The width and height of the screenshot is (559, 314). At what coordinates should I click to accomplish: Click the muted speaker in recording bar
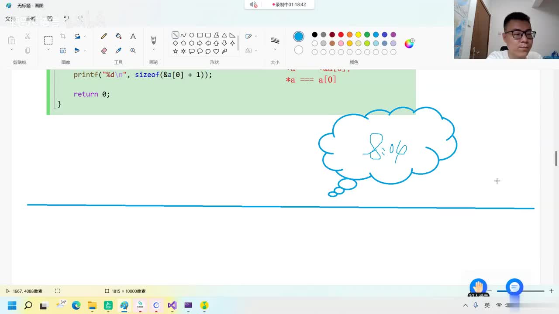pyautogui.click(x=253, y=4)
